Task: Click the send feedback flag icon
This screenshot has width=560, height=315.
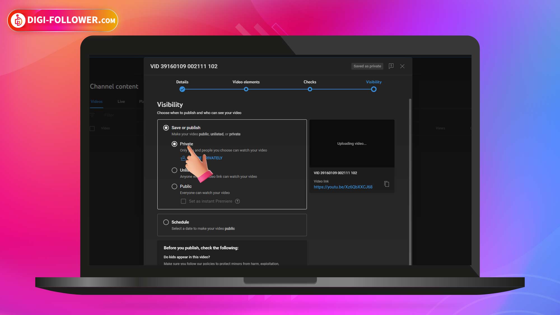Action: tap(391, 66)
